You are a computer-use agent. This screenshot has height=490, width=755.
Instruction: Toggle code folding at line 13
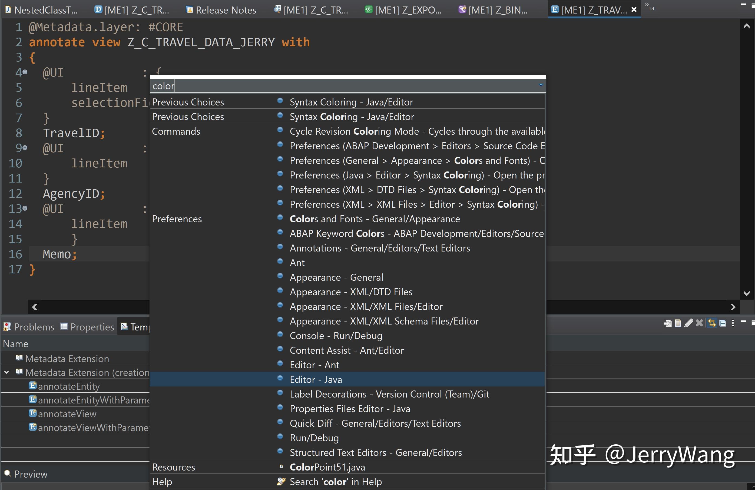(25, 209)
